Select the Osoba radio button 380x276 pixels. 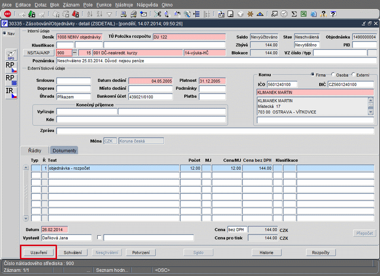pyautogui.click(x=333, y=75)
